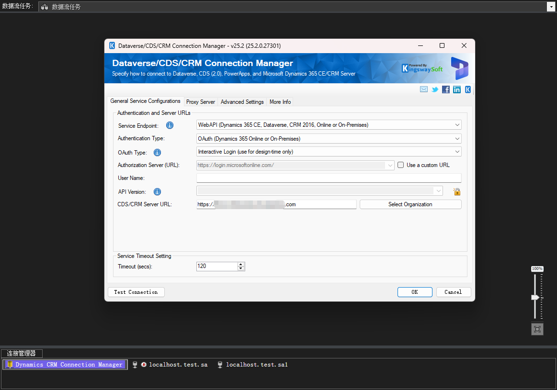
Task: Switch to General Service Configurations tab
Action: [x=145, y=101]
